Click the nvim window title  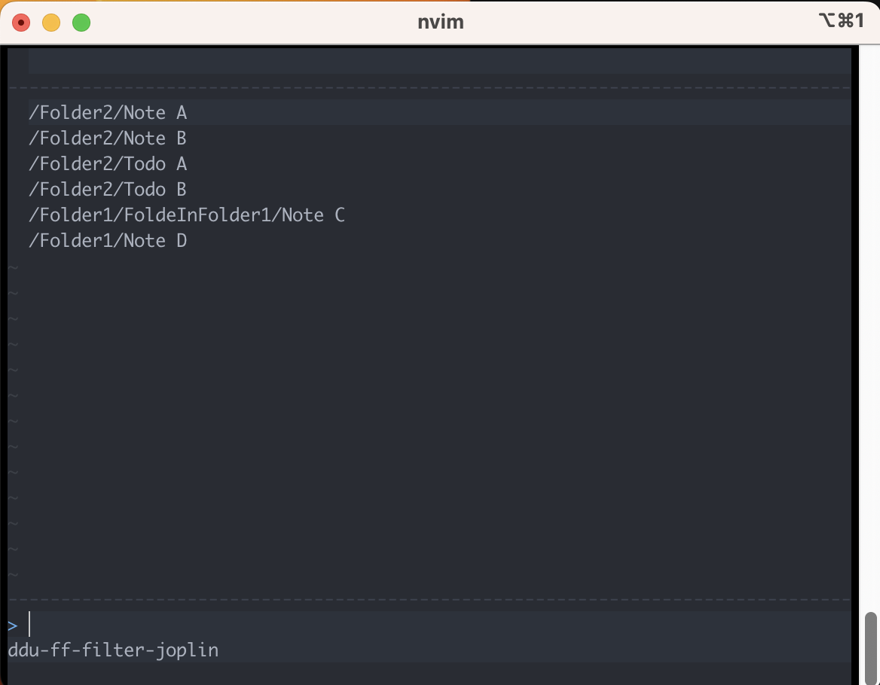pos(440,22)
